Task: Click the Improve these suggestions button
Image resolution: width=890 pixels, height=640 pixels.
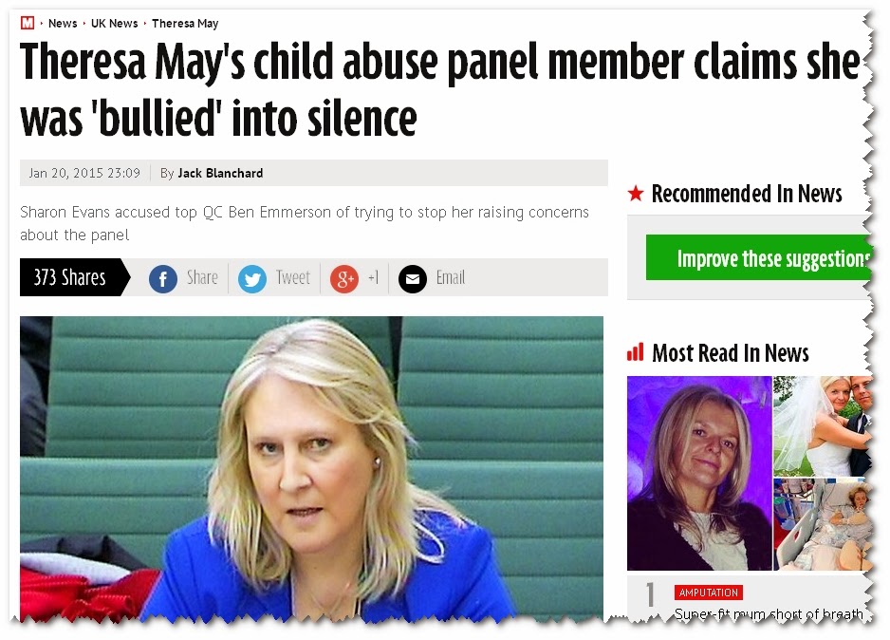Action: coord(759,258)
